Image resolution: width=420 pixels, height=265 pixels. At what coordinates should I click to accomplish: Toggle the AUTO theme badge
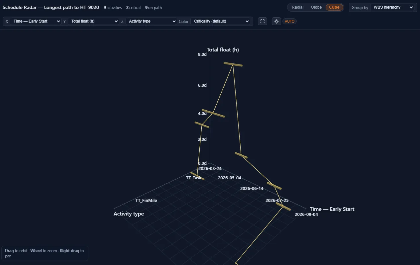290,21
